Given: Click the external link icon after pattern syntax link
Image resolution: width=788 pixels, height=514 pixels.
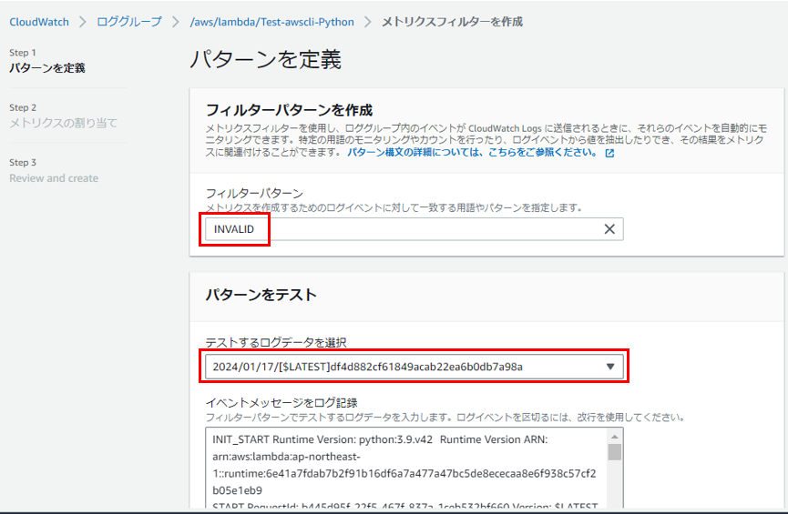Looking at the screenshot, I should 609,153.
